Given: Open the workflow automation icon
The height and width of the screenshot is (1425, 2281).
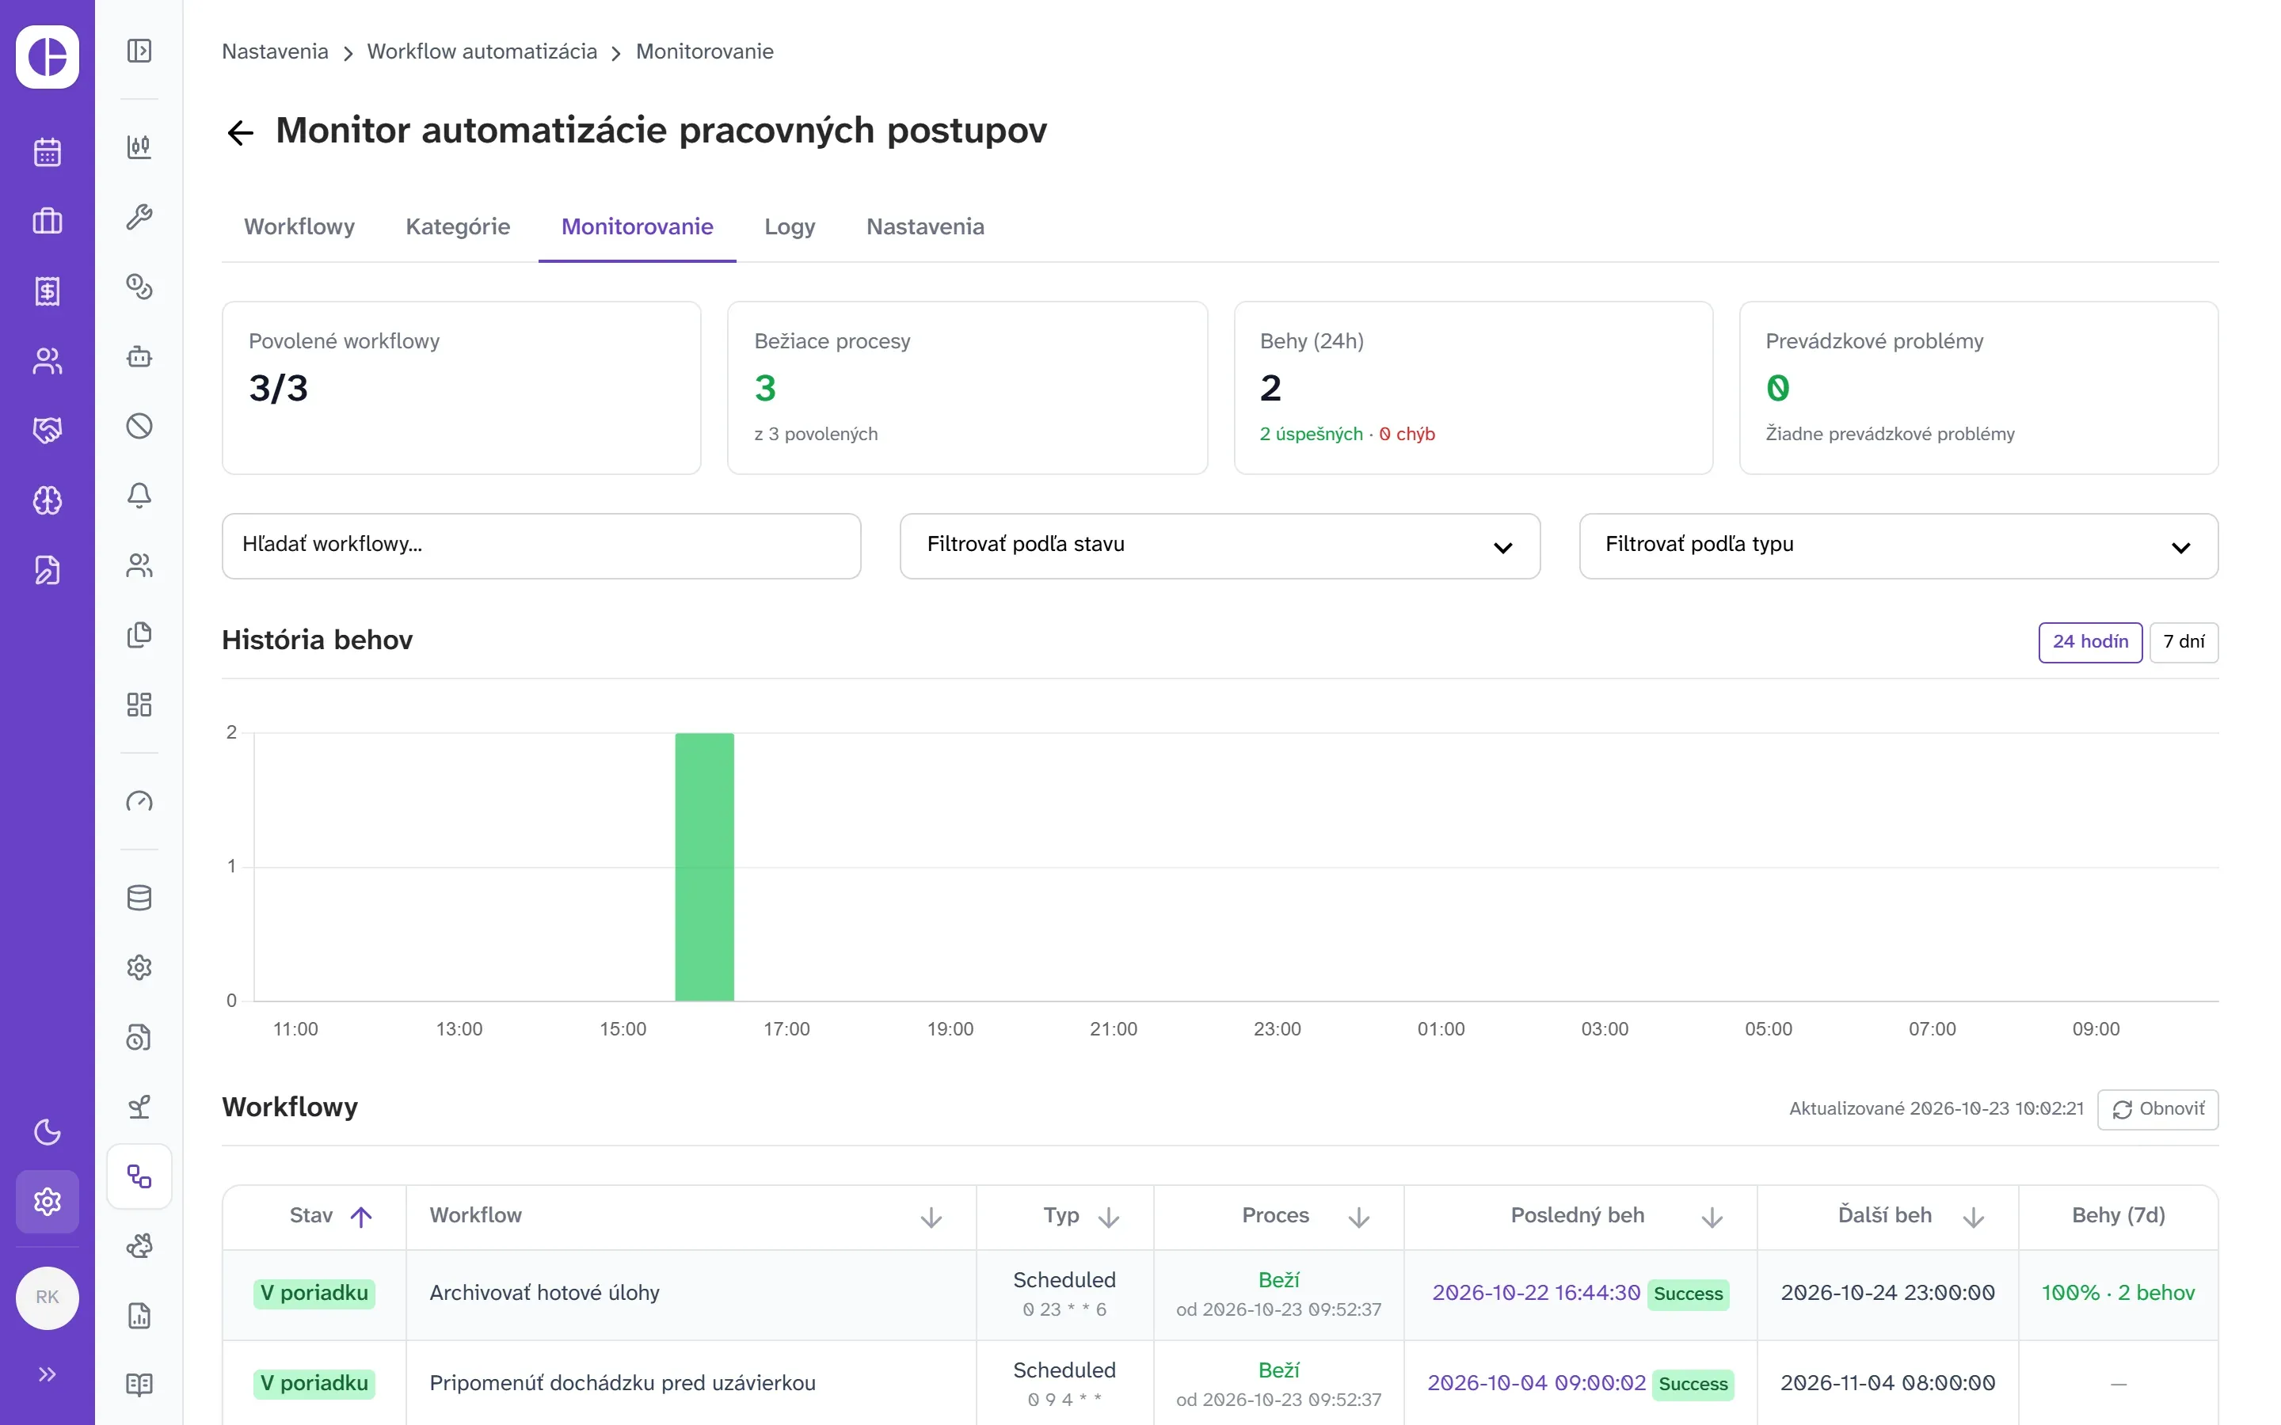Looking at the screenshot, I should pyautogui.click(x=139, y=1176).
